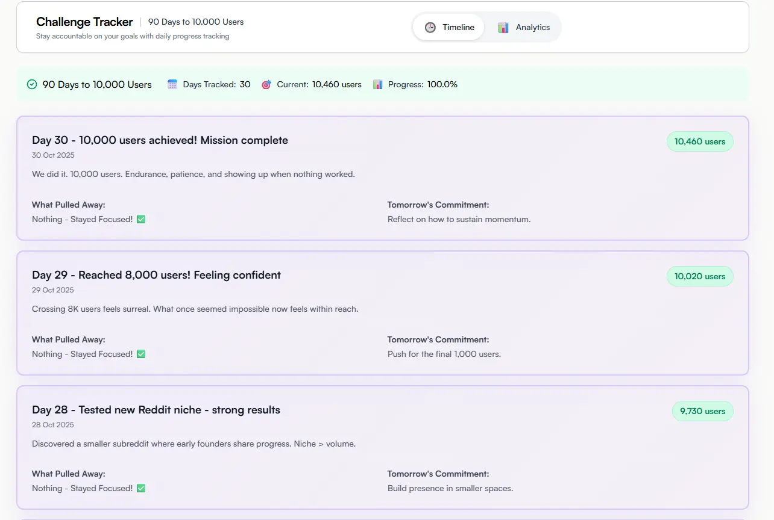774x520 pixels.
Task: Open the Day 30 mission complete entry title
Action: 160,140
